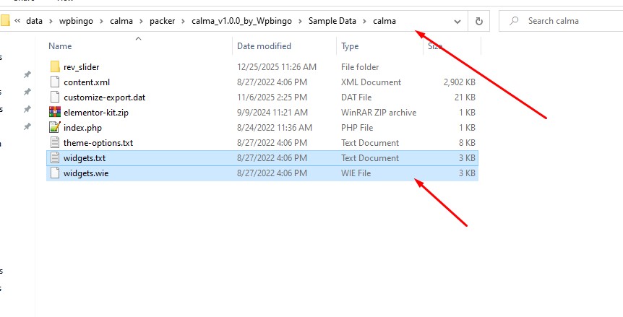Open the address bar history dropdown

pyautogui.click(x=457, y=21)
